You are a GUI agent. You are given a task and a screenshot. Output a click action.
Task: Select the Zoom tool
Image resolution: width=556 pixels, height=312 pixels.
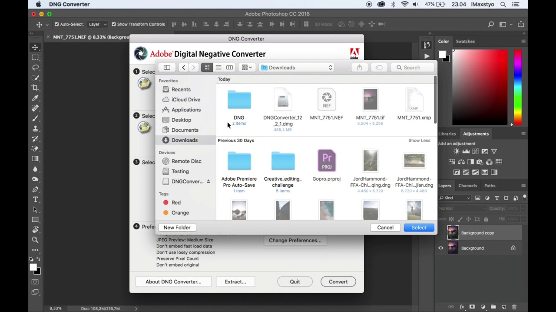click(x=35, y=240)
